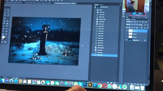Select the Pen tool

[x=4, y=29]
